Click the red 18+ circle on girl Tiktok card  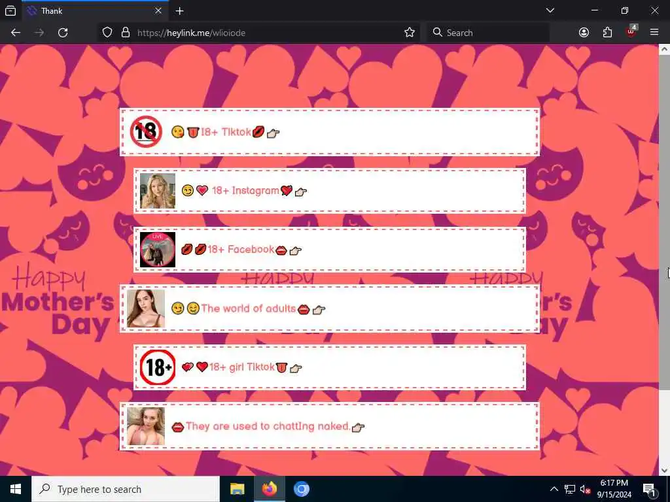click(x=158, y=367)
